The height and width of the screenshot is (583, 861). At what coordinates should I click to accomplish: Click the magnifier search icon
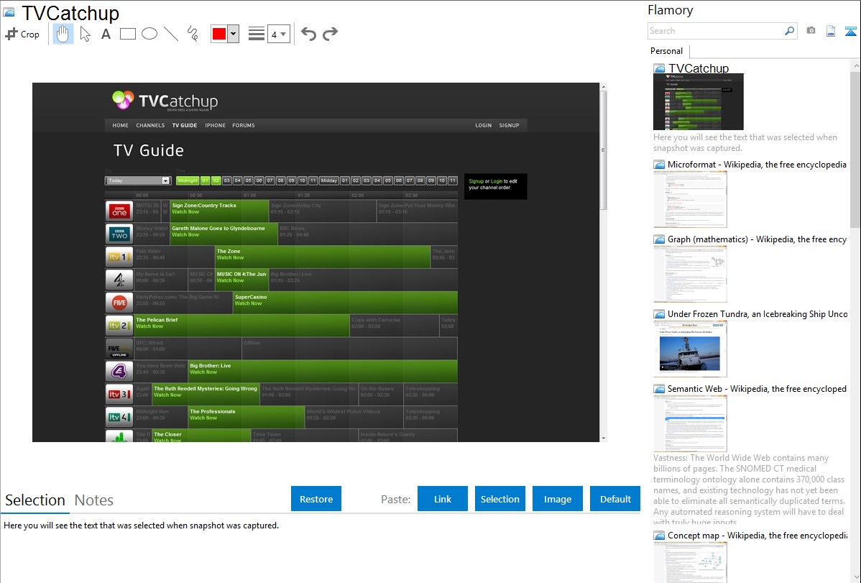point(789,31)
